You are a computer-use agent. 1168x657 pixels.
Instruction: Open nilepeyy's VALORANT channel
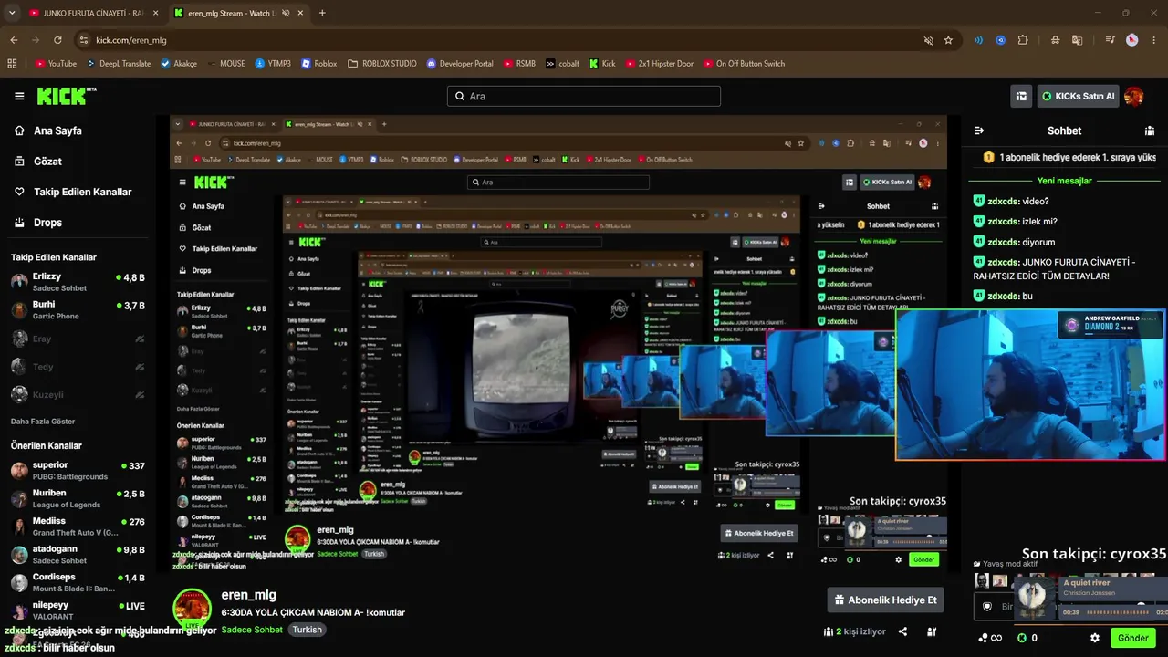(78, 610)
